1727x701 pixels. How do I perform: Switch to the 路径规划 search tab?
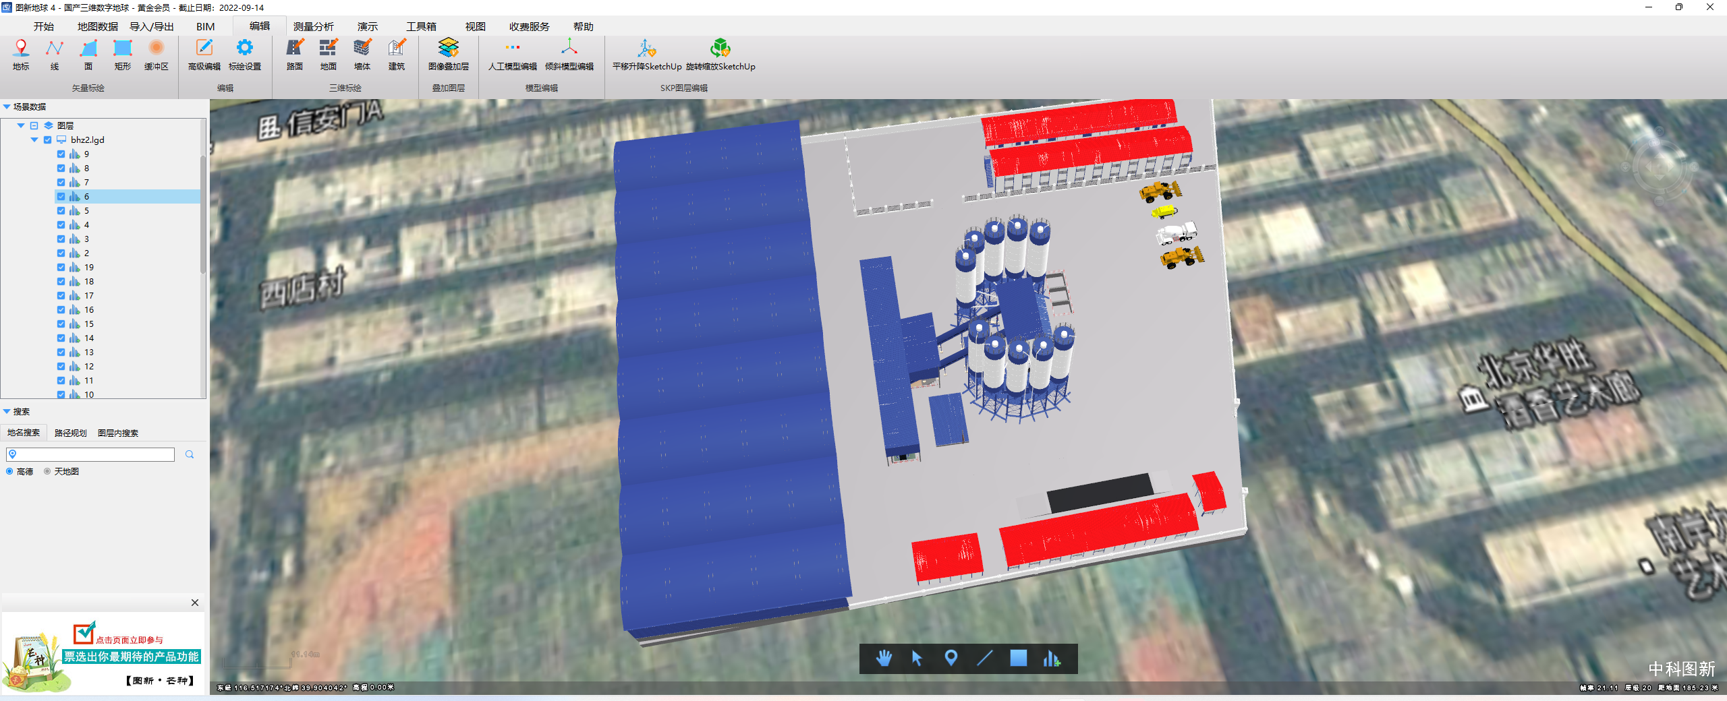[x=70, y=433]
